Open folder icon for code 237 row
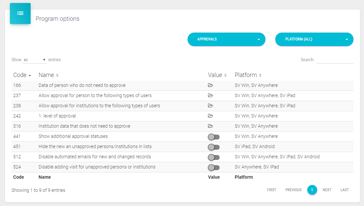 (x=210, y=95)
